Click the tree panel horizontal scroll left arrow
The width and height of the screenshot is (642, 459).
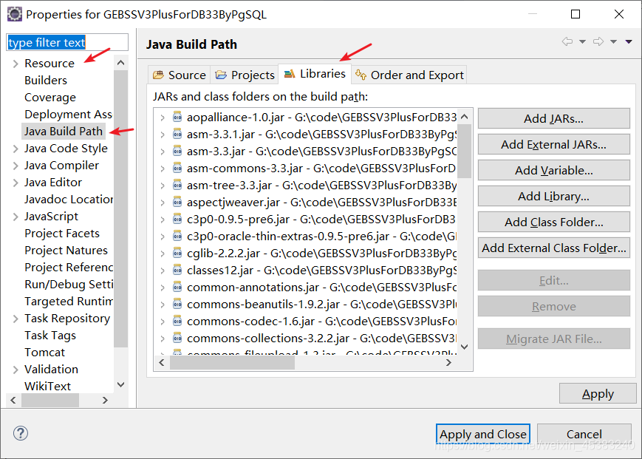coord(13,400)
